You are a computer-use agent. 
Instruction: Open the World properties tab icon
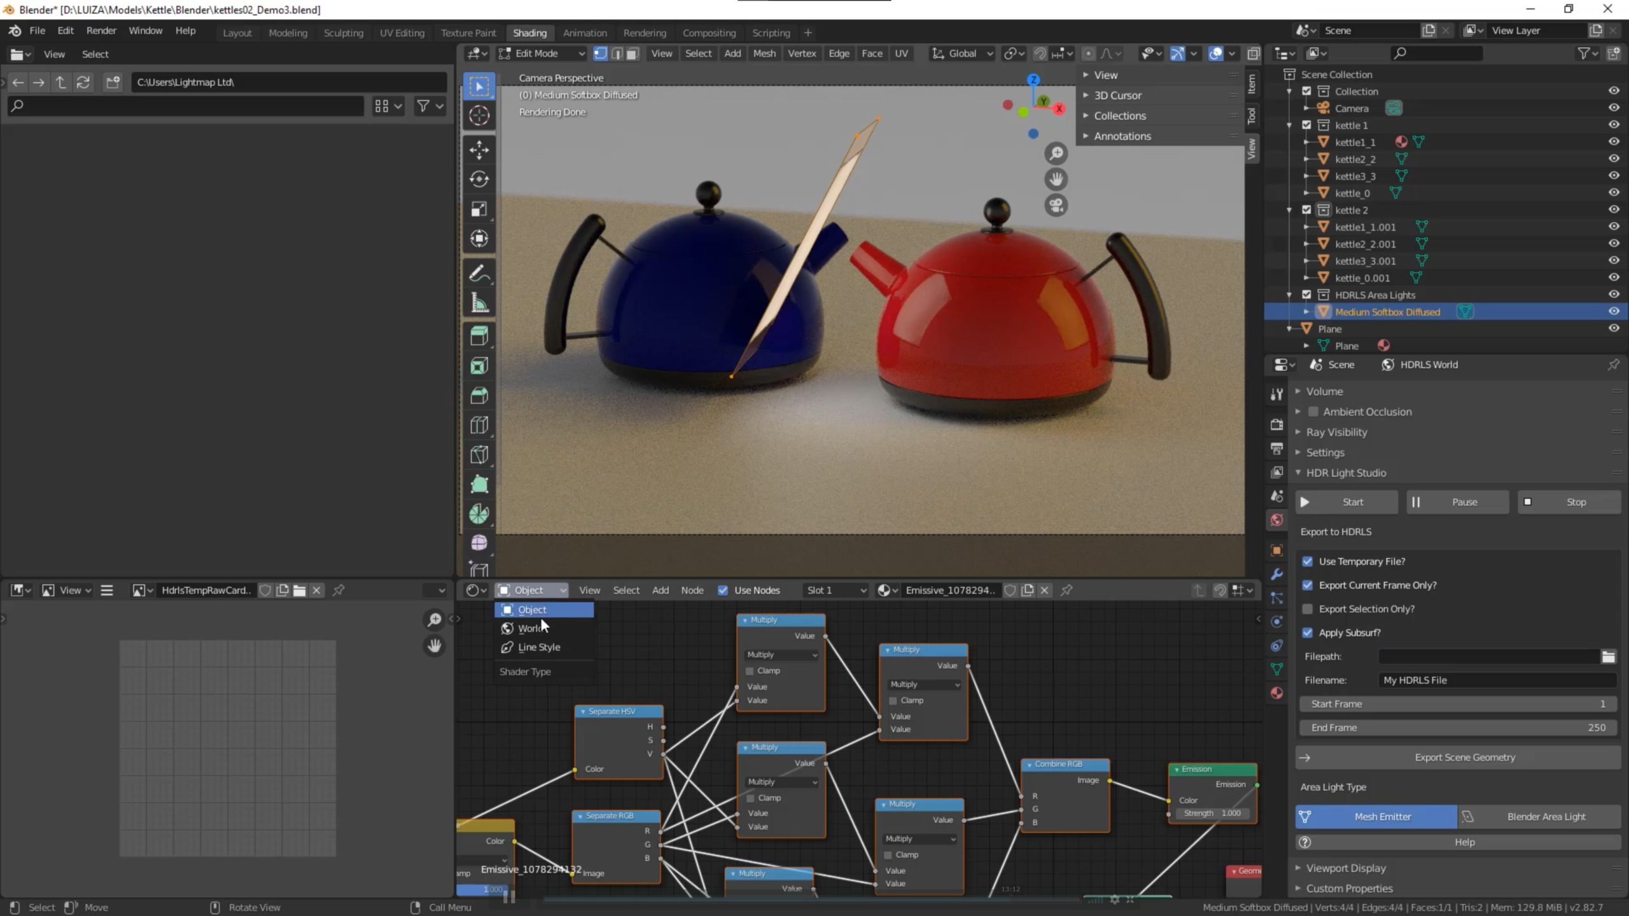[1276, 520]
